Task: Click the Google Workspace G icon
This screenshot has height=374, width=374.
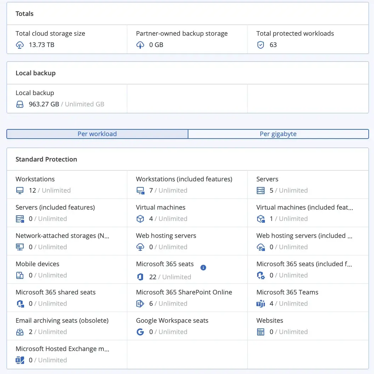Action: coord(140,332)
